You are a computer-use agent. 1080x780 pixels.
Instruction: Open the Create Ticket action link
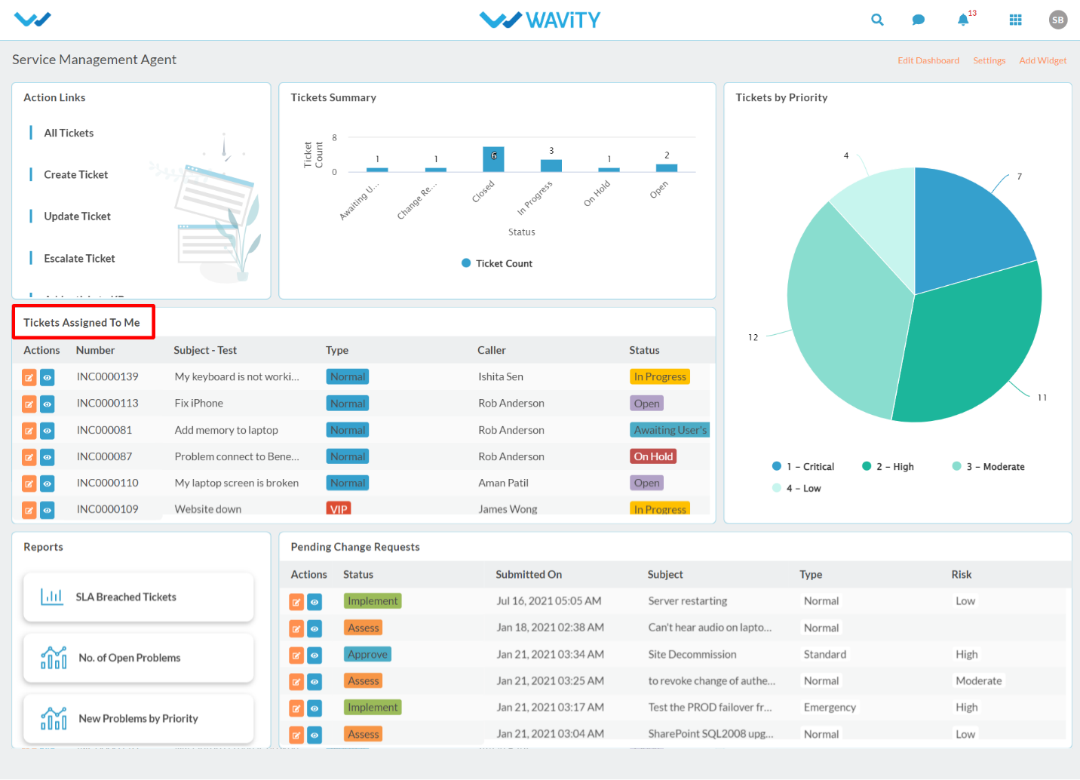point(76,174)
